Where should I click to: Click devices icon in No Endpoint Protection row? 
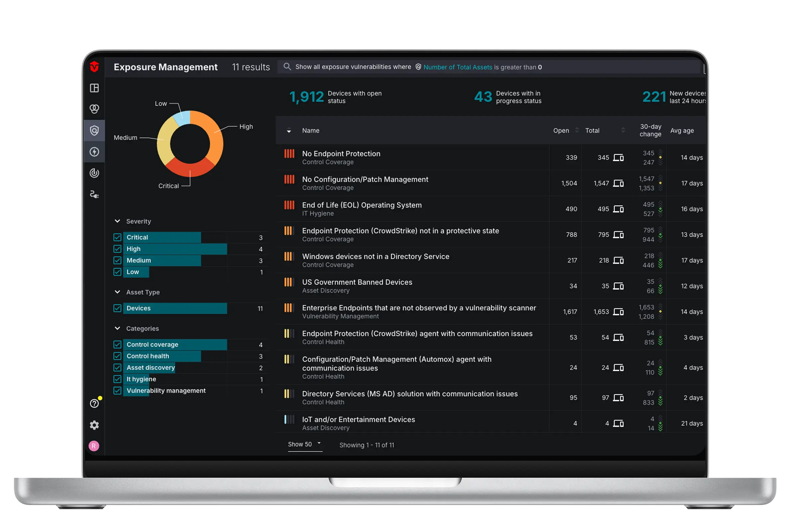tap(618, 157)
